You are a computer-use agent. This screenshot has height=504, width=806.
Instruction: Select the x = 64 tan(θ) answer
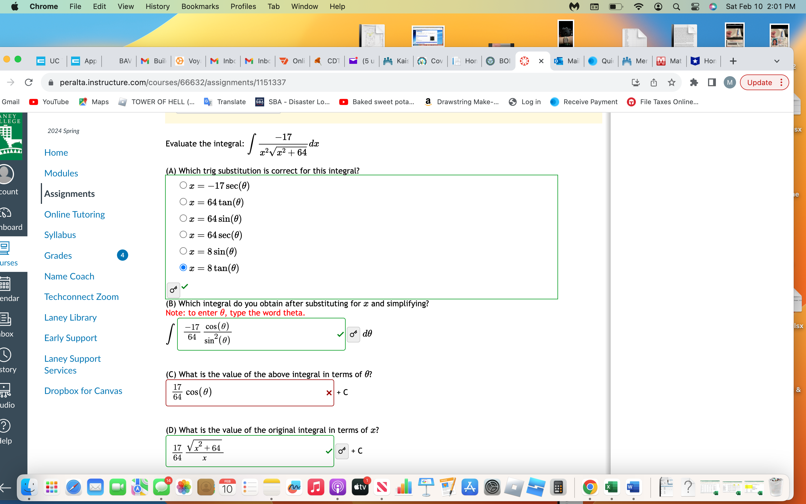point(183,201)
